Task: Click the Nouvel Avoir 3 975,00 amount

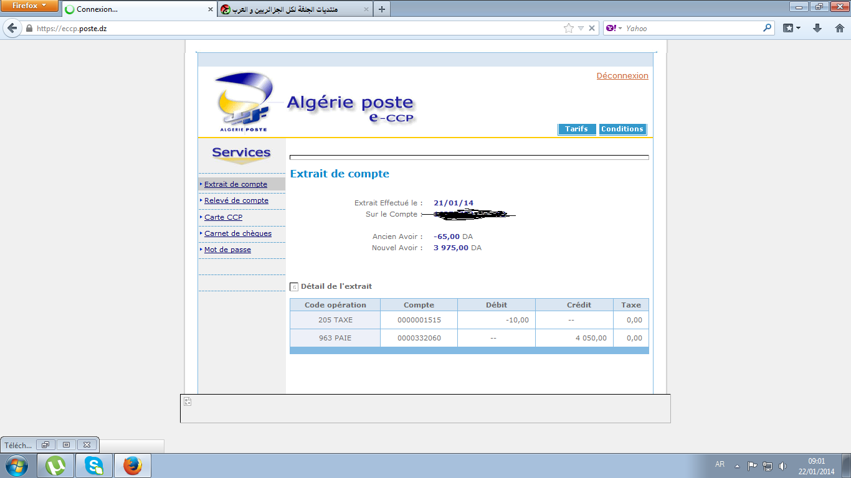Action: pos(450,248)
